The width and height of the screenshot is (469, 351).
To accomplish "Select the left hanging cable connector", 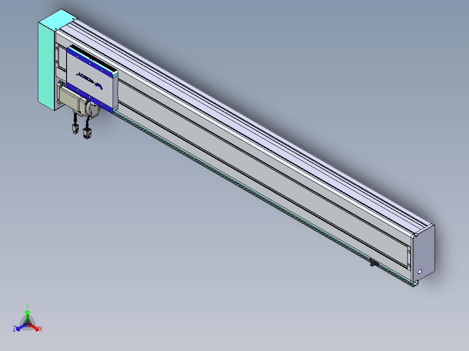I will click(75, 129).
